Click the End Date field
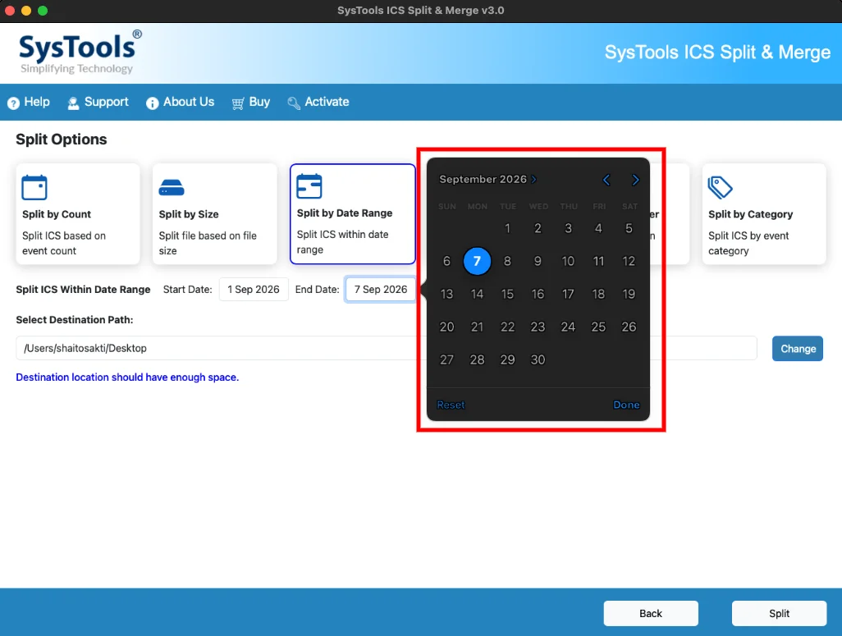 pyautogui.click(x=381, y=290)
